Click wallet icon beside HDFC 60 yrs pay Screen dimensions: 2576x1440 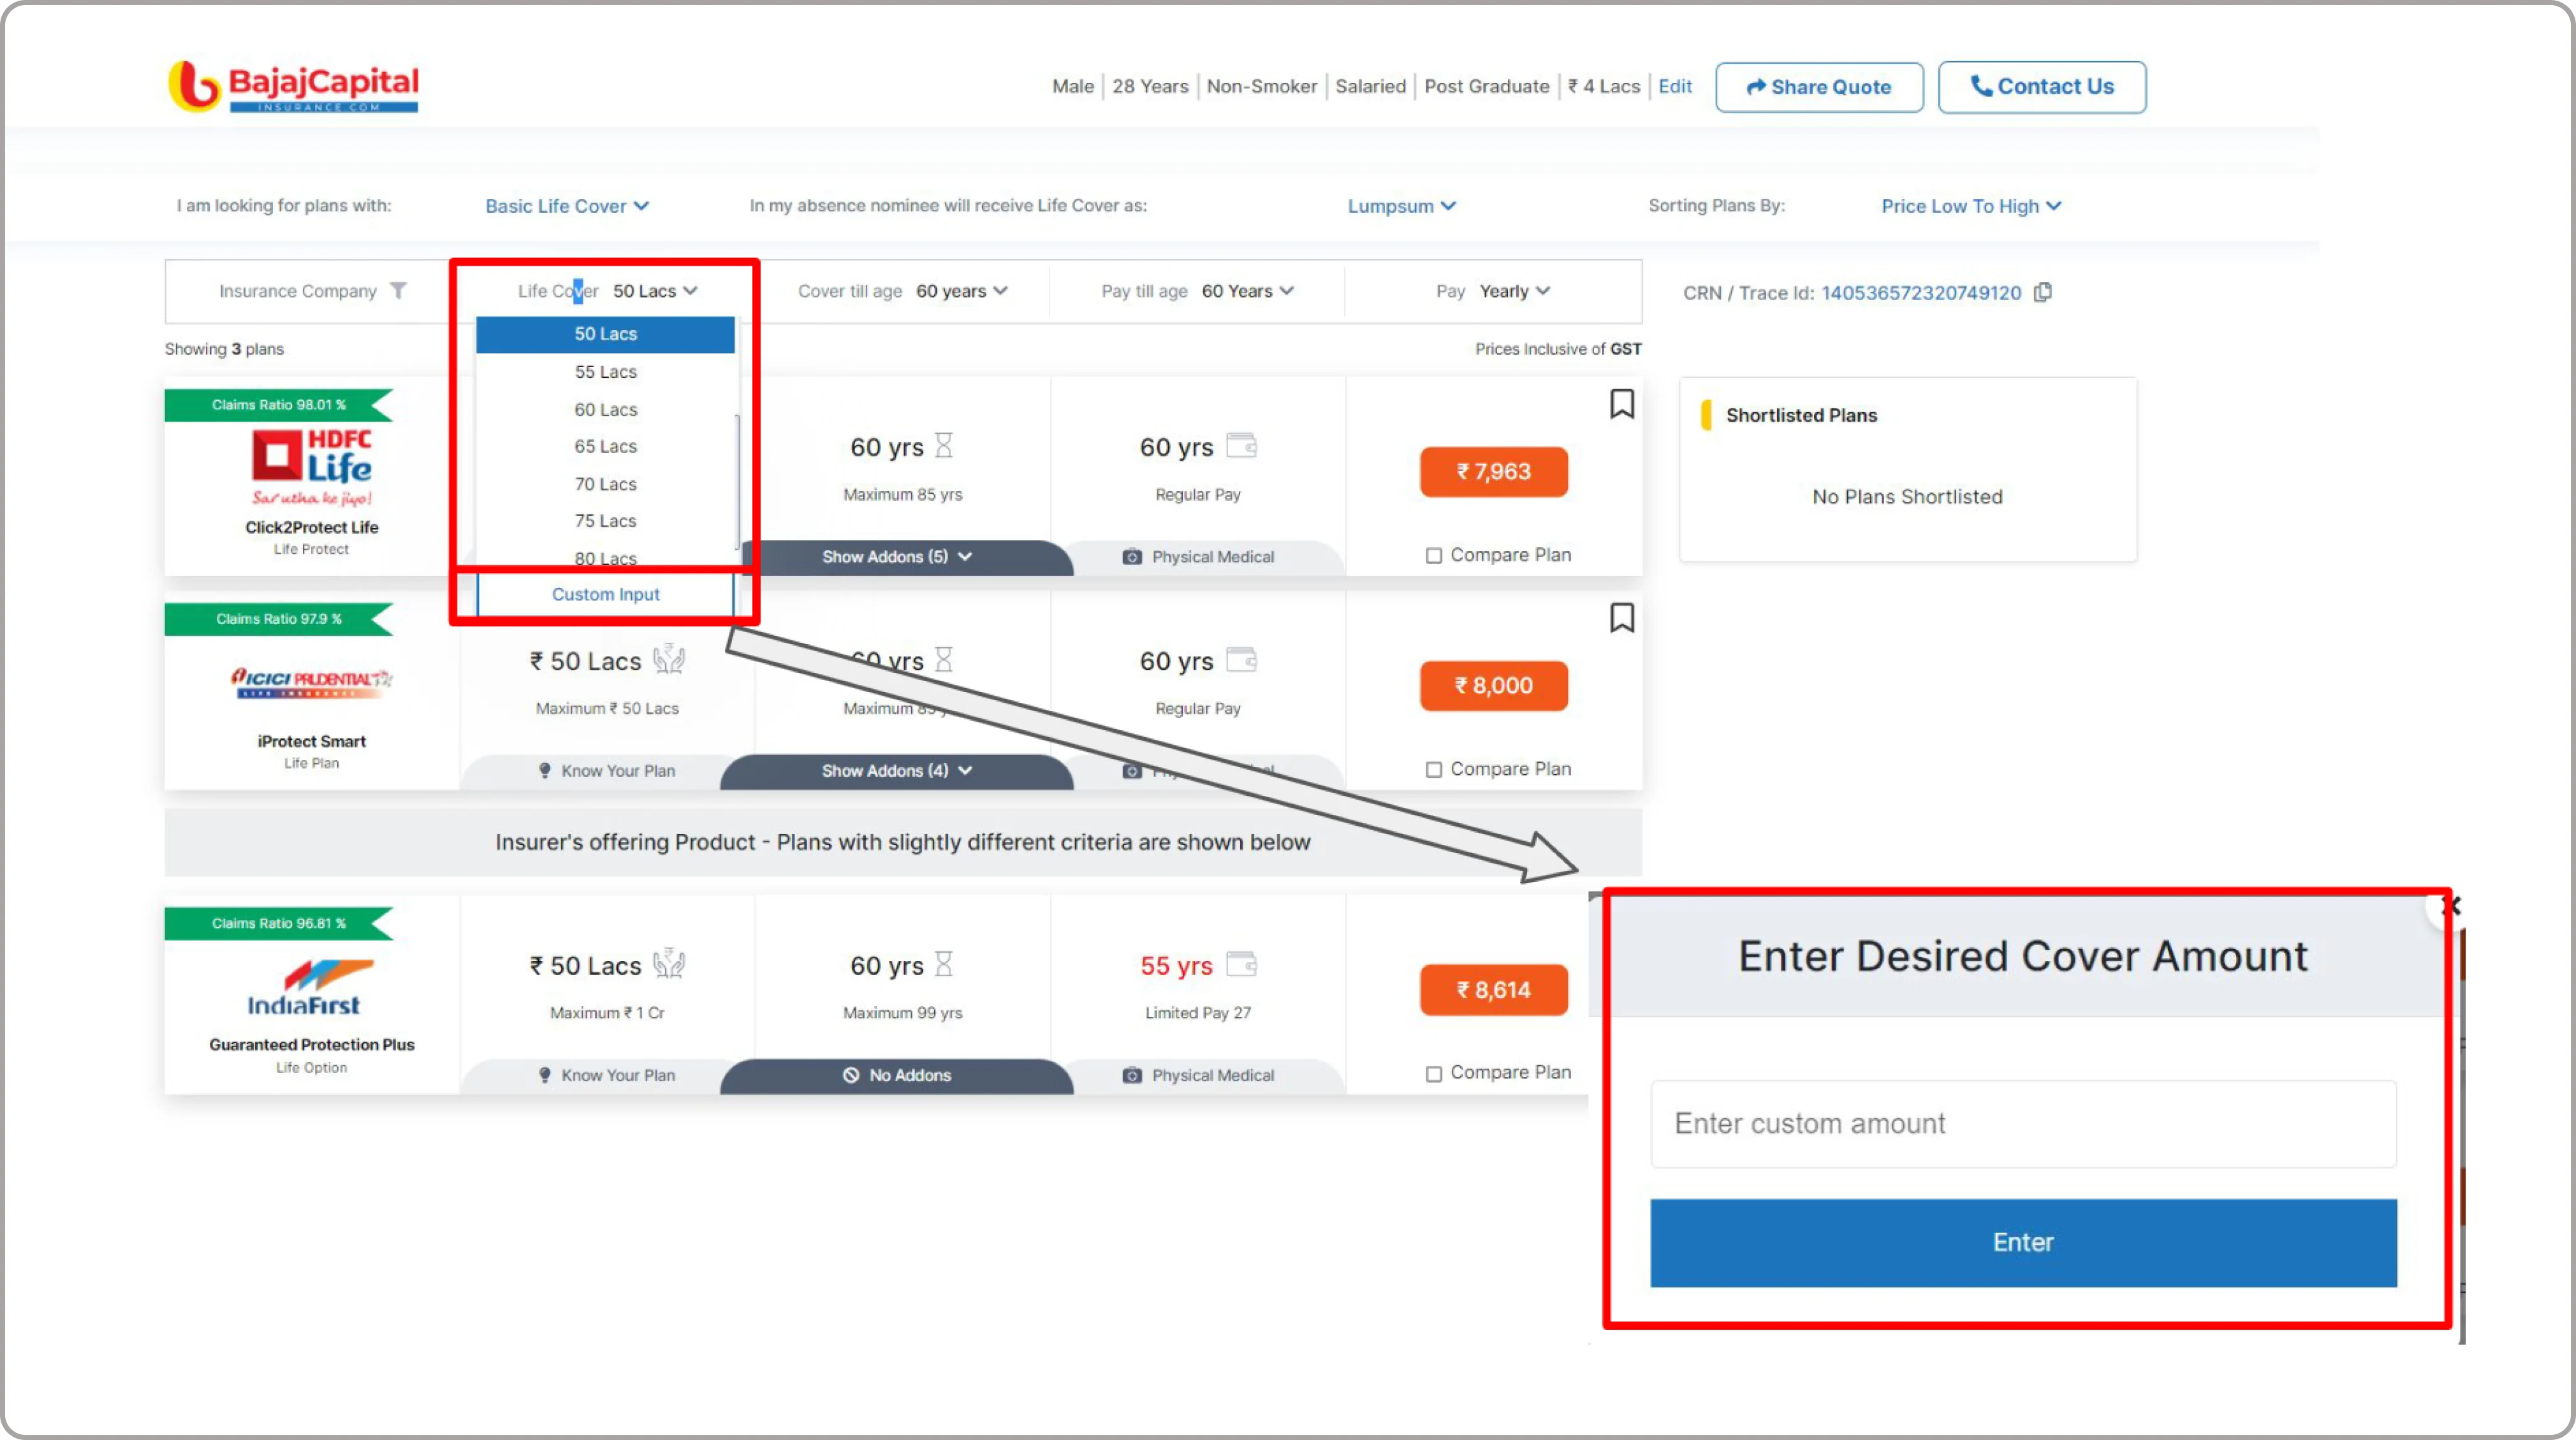pyautogui.click(x=1241, y=445)
